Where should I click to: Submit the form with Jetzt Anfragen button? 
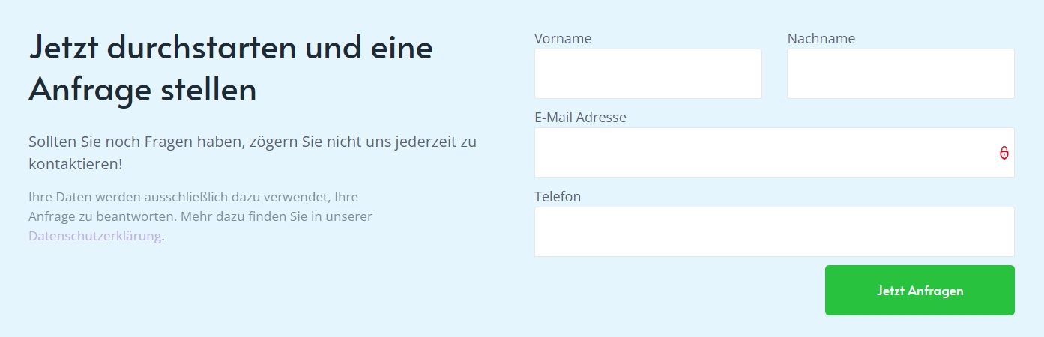(920, 291)
